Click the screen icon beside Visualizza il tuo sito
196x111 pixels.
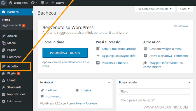click(98, 63)
